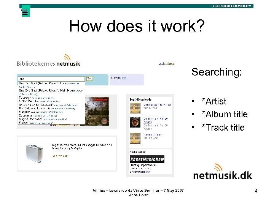Click the *Track title bullet item

[x=223, y=128]
